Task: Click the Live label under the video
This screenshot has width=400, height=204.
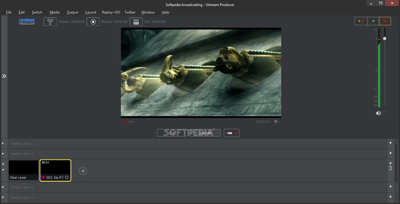Action: point(131,122)
